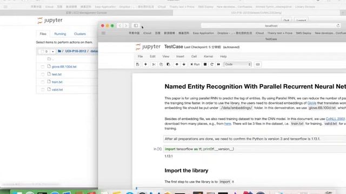Switch to the Files tab in the file browser
The width and height of the screenshot is (346, 194).
tap(43, 34)
